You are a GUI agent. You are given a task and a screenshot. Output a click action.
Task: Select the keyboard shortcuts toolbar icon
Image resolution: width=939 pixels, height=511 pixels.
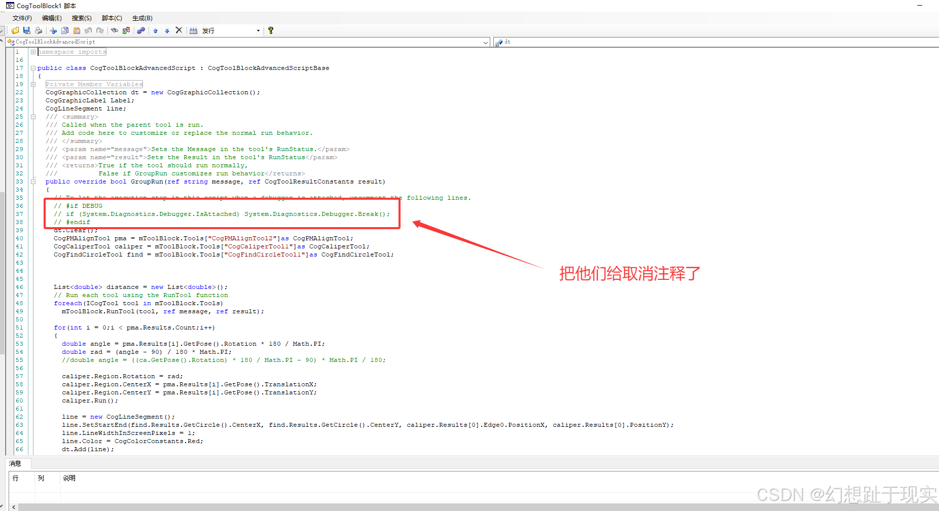click(193, 30)
